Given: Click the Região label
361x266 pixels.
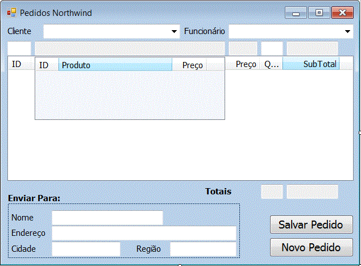Looking at the screenshot, I should click(148, 249).
